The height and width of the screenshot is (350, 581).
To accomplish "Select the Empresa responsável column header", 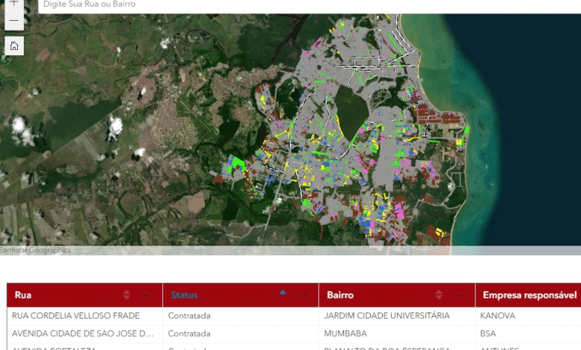I will (x=529, y=295).
